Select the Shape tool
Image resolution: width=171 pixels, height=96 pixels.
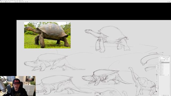pyautogui.click(x=157, y=86)
